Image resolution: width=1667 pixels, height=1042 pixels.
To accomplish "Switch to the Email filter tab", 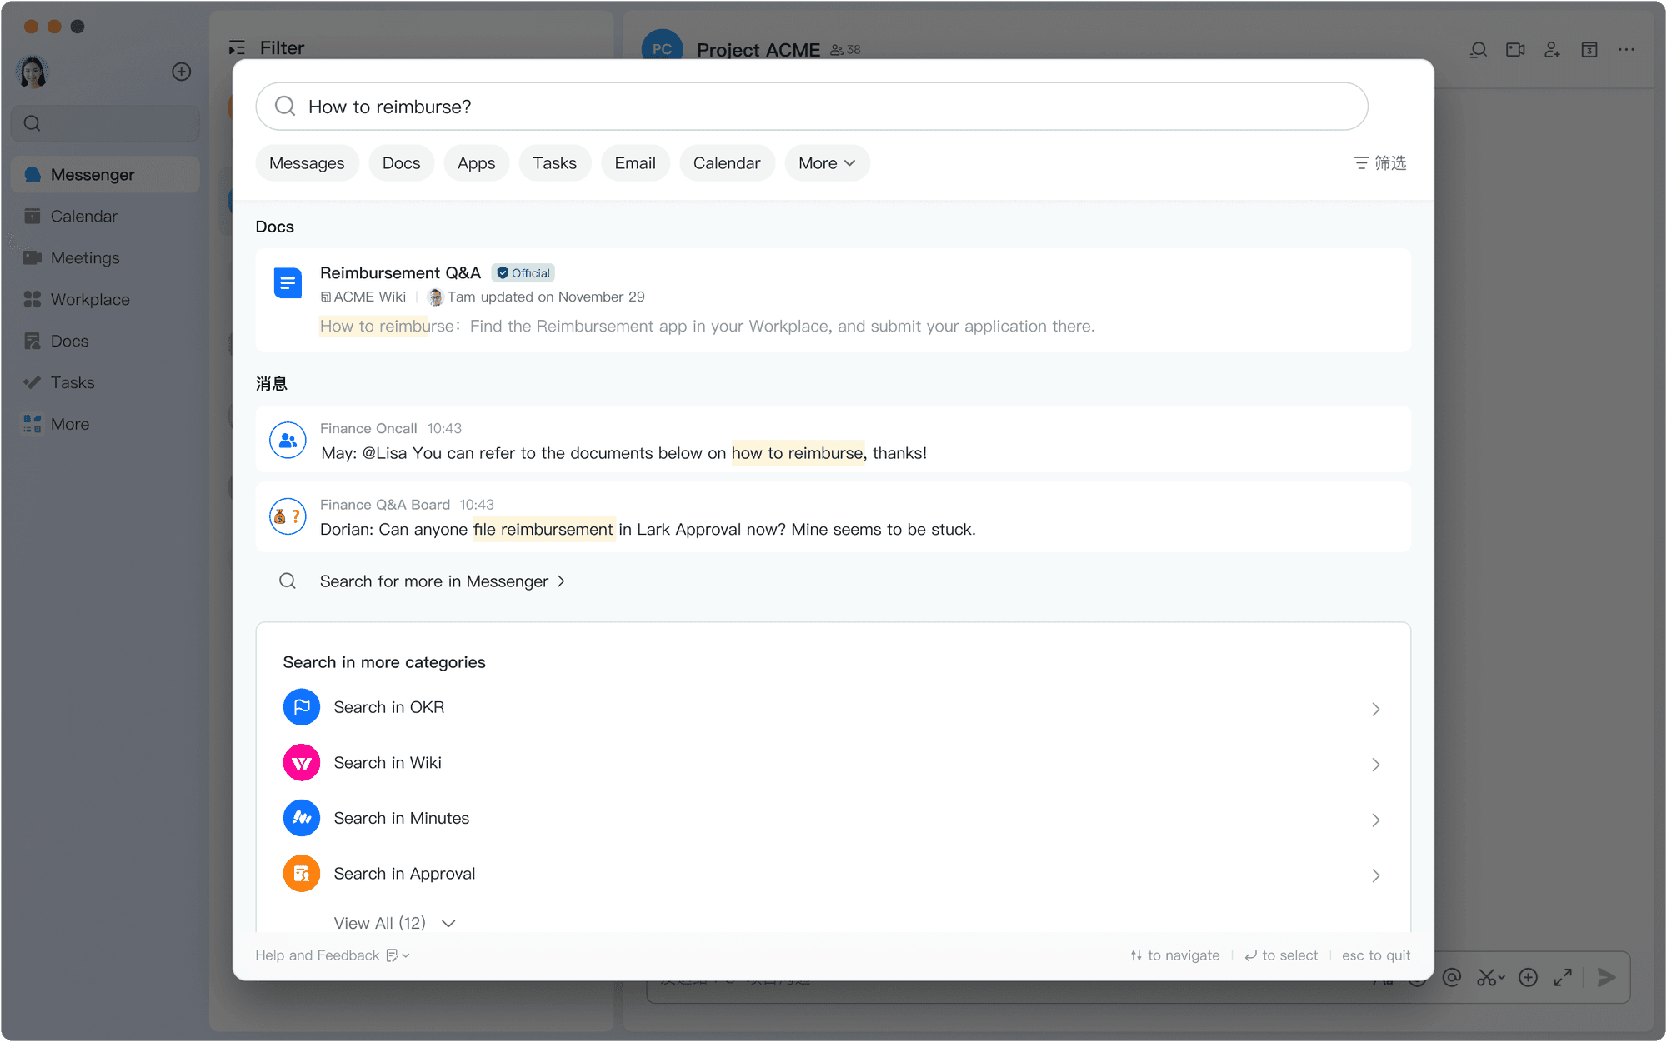I will tap(635, 162).
